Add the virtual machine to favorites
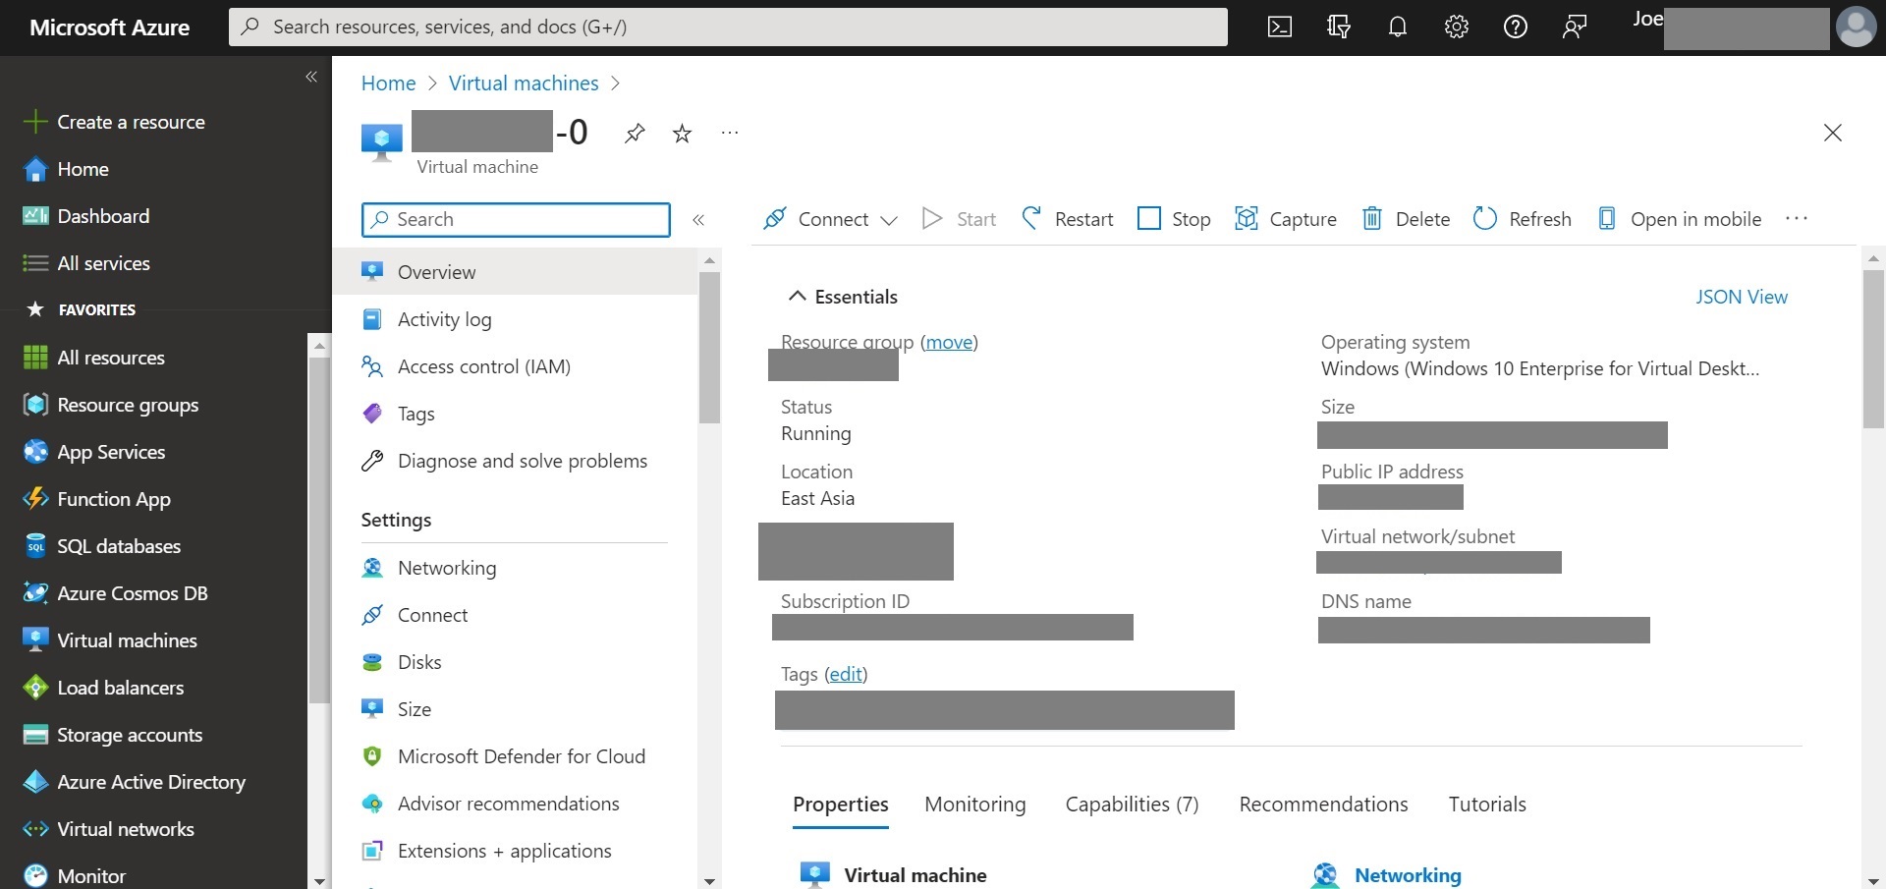Image resolution: width=1886 pixels, height=889 pixels. (x=682, y=134)
